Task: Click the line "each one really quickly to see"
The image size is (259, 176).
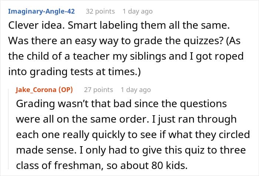Action: pyautogui.click(x=133, y=135)
